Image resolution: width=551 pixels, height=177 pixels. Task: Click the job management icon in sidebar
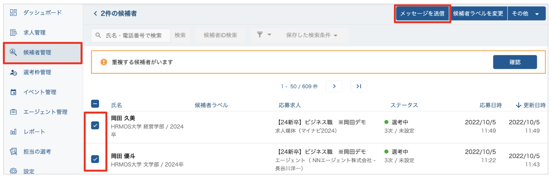point(13,32)
